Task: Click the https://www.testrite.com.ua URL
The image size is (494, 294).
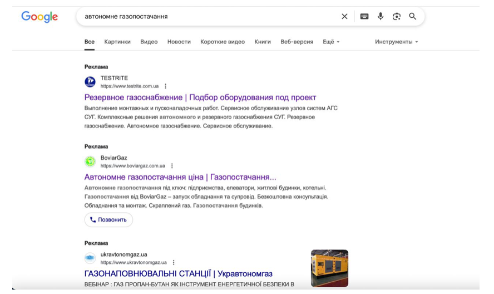Action: pyautogui.click(x=130, y=86)
